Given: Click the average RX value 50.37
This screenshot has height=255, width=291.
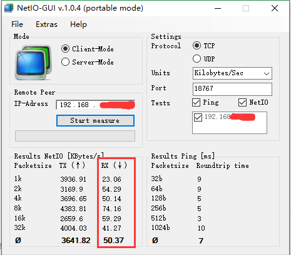Looking at the screenshot, I should [114, 241].
